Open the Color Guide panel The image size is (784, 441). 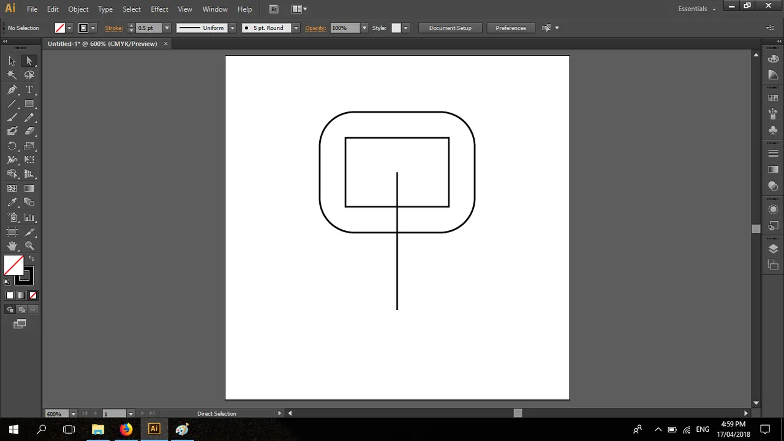coord(773,74)
